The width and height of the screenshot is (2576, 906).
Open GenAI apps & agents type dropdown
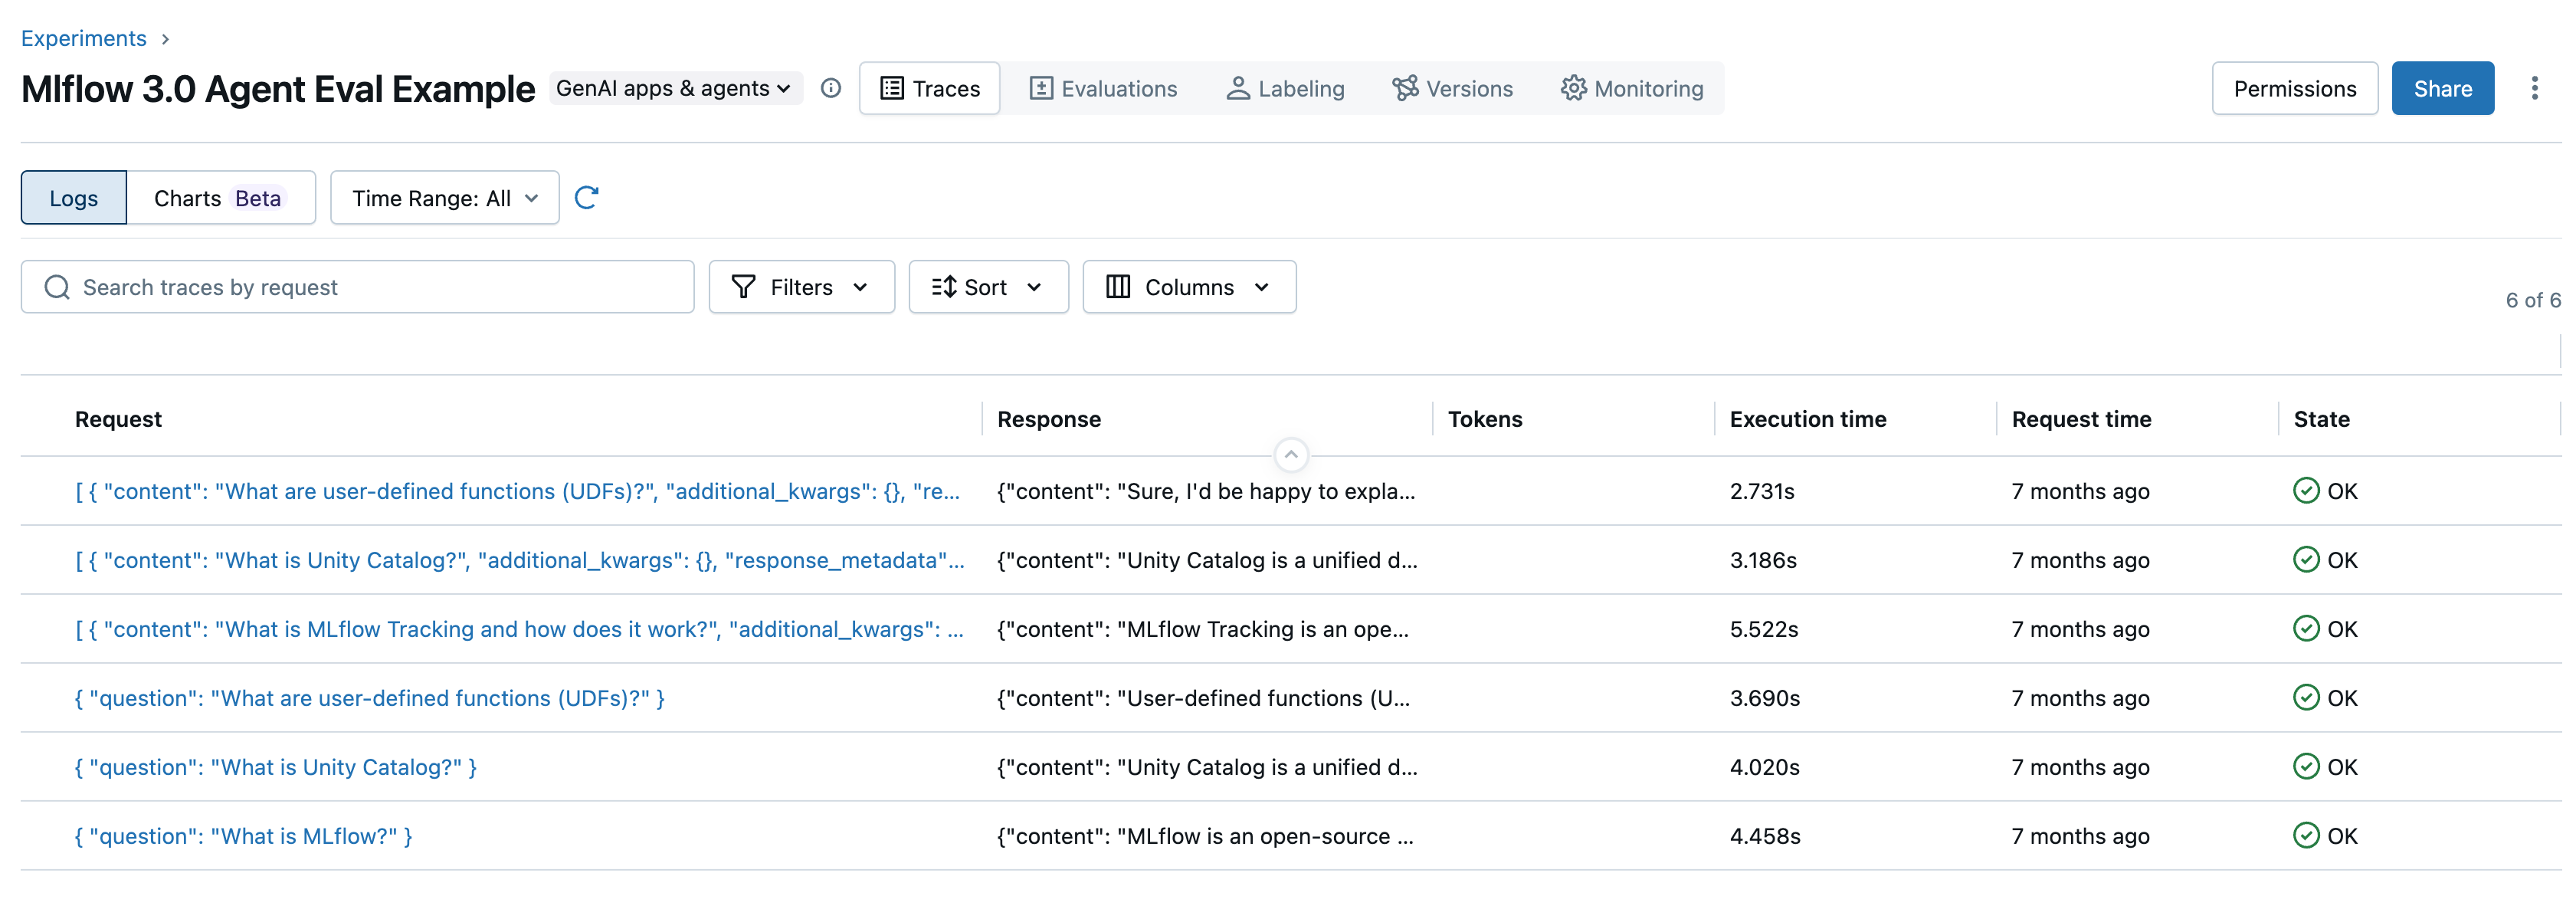tap(674, 88)
